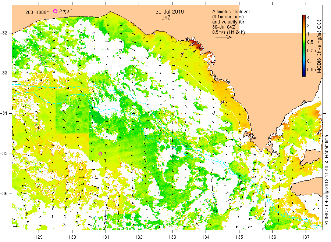
Task: Click the latitude label -32
Action: [x=4, y=33]
